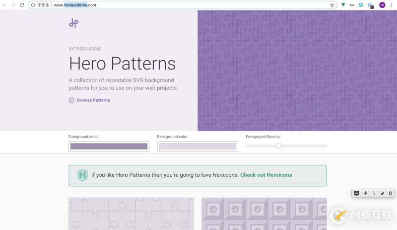Click the Heroicons shield logo
397x230 pixels.
coord(82,175)
